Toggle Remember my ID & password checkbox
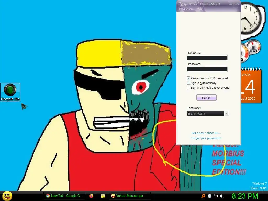The image size is (268, 201). (x=188, y=78)
